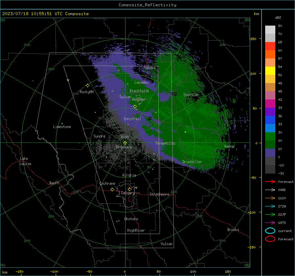
Task: Click the 04DK legend label
Action: pos(282,190)
